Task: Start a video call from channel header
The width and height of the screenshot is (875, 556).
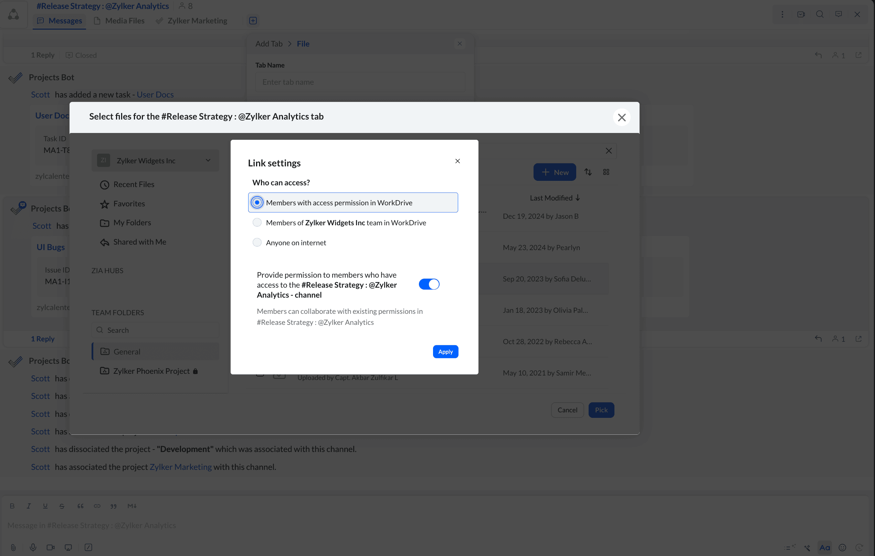Action: point(801,14)
